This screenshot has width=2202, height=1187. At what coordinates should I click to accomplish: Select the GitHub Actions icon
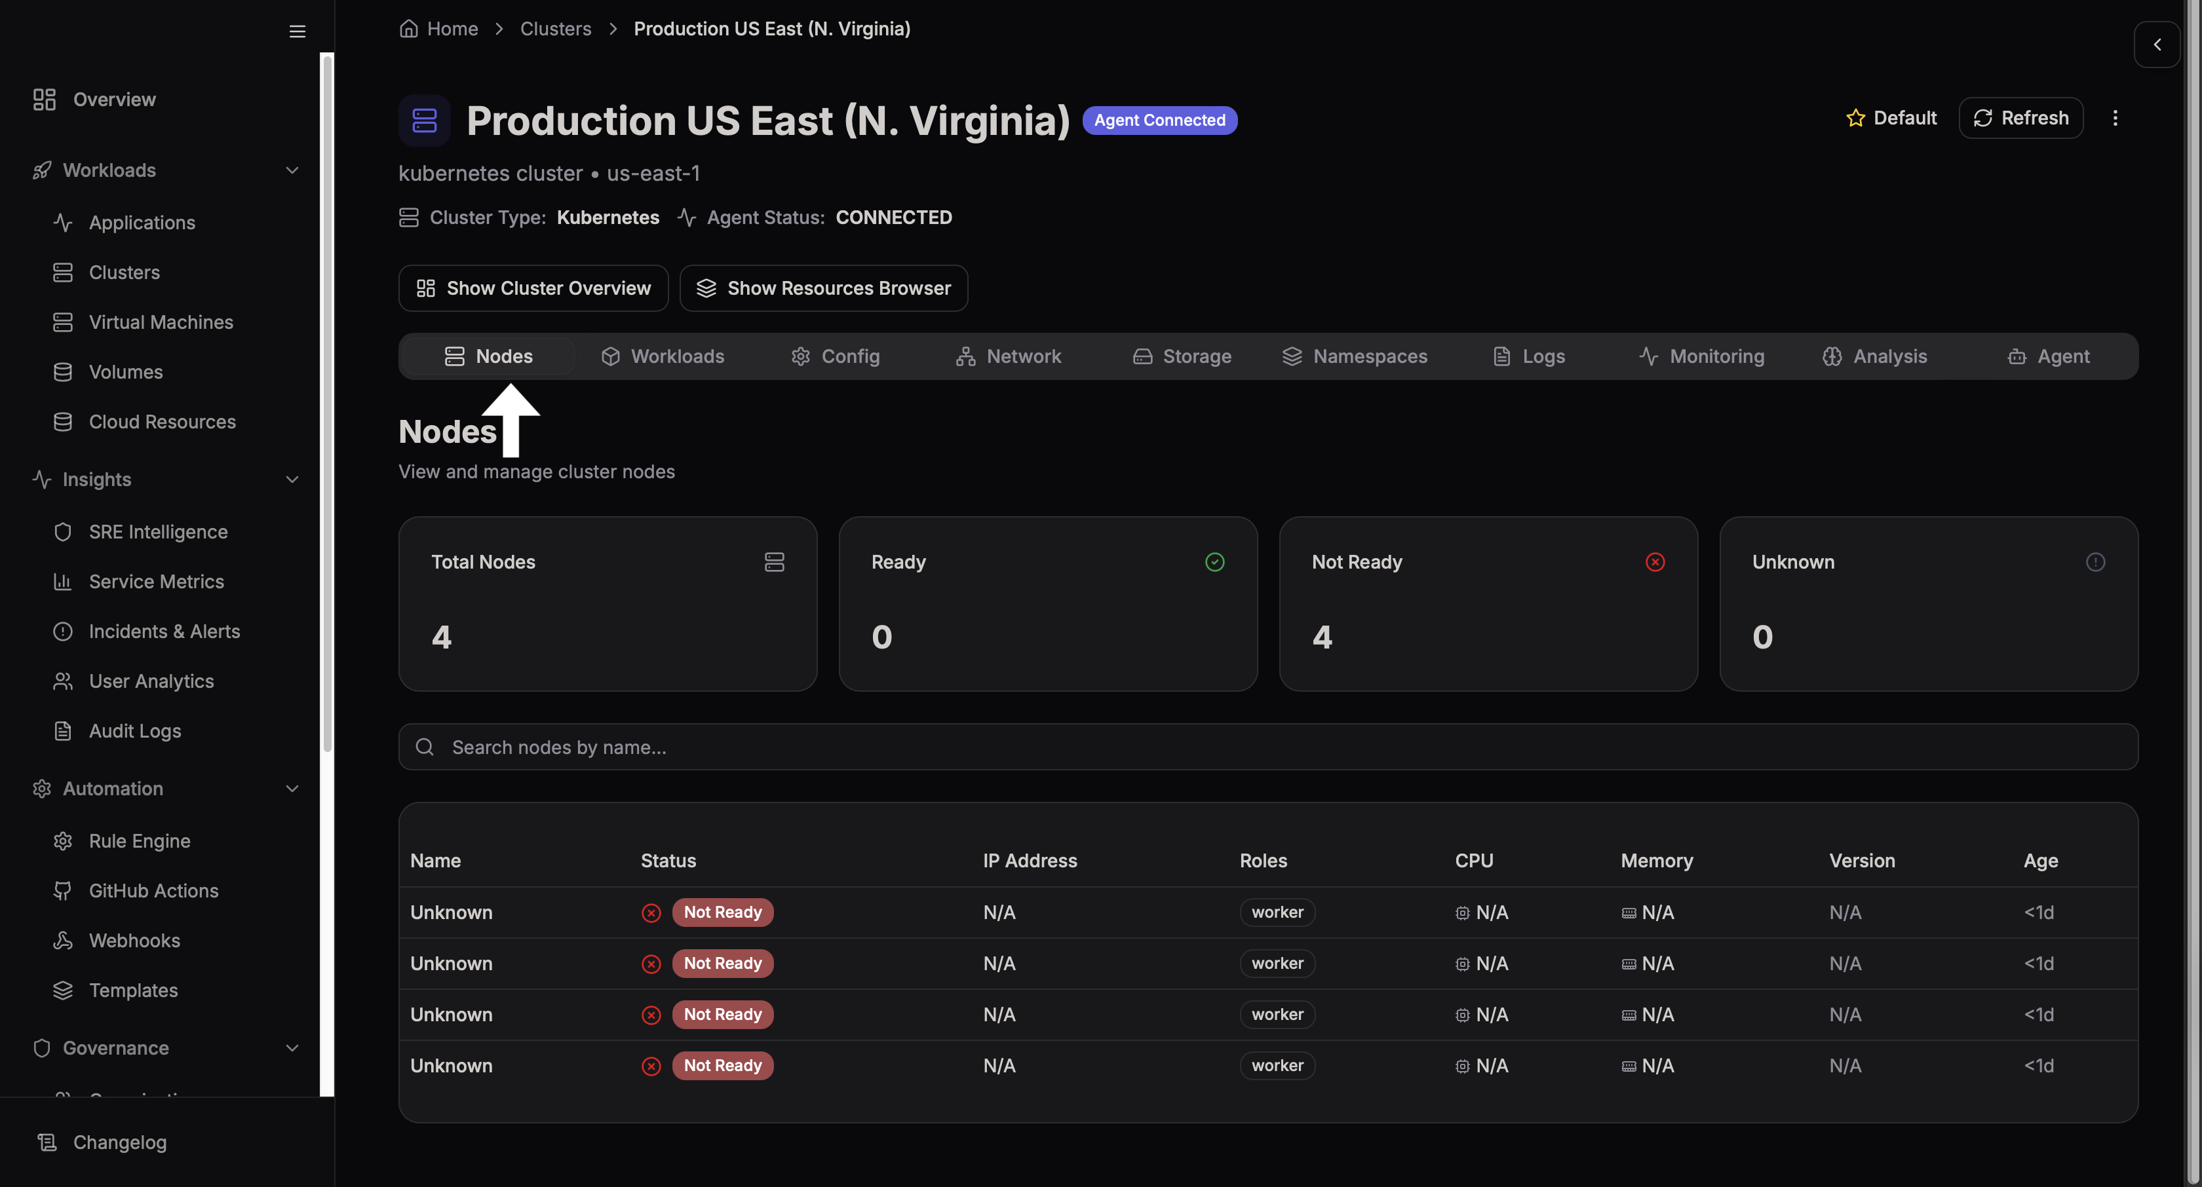coord(64,890)
